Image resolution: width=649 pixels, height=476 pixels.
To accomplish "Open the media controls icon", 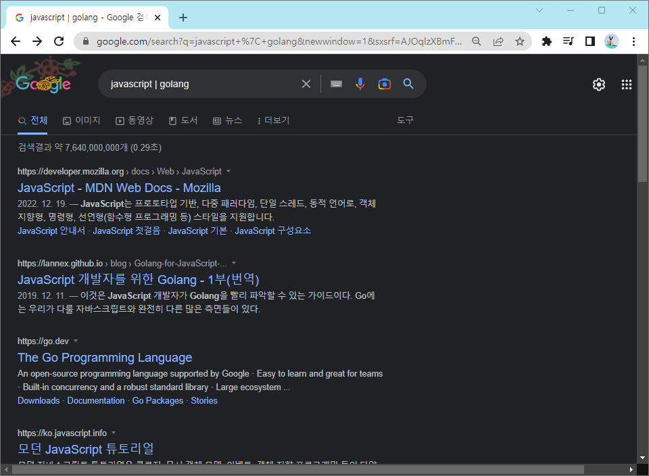I will click(x=569, y=41).
